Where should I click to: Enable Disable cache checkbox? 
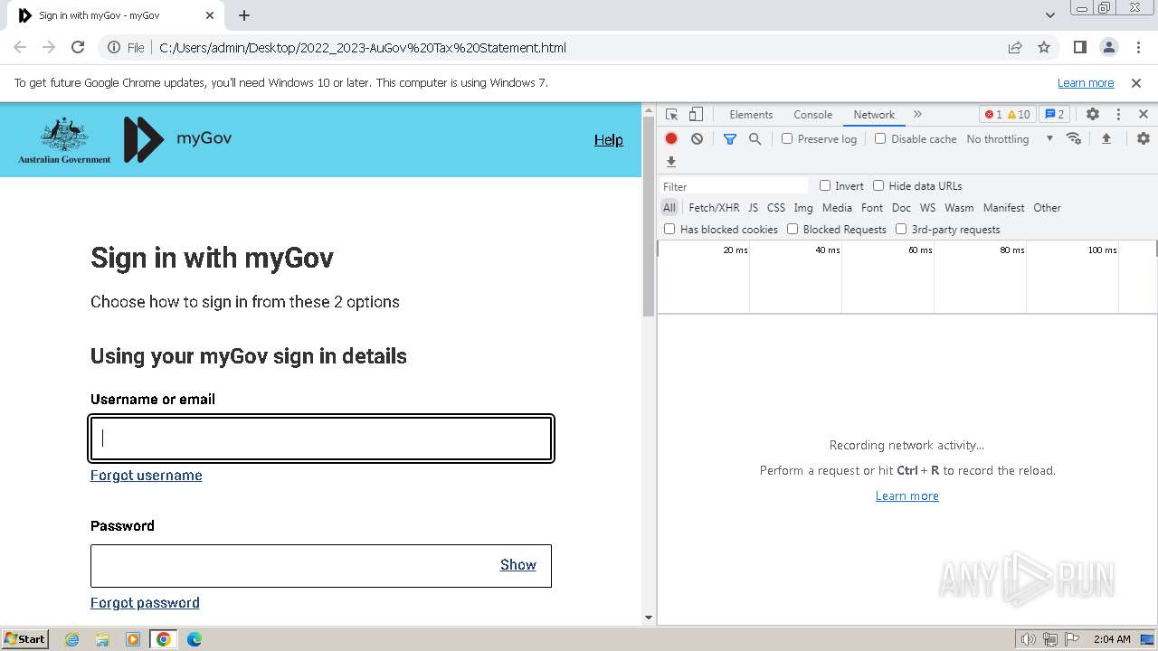coord(880,138)
